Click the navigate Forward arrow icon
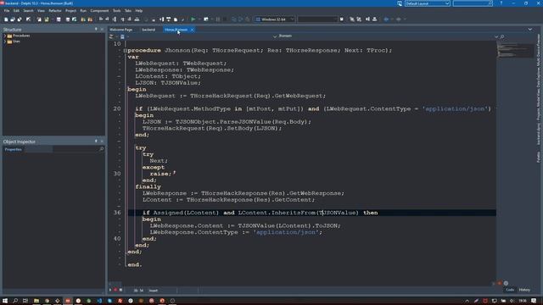 pyautogui.click(x=399, y=19)
